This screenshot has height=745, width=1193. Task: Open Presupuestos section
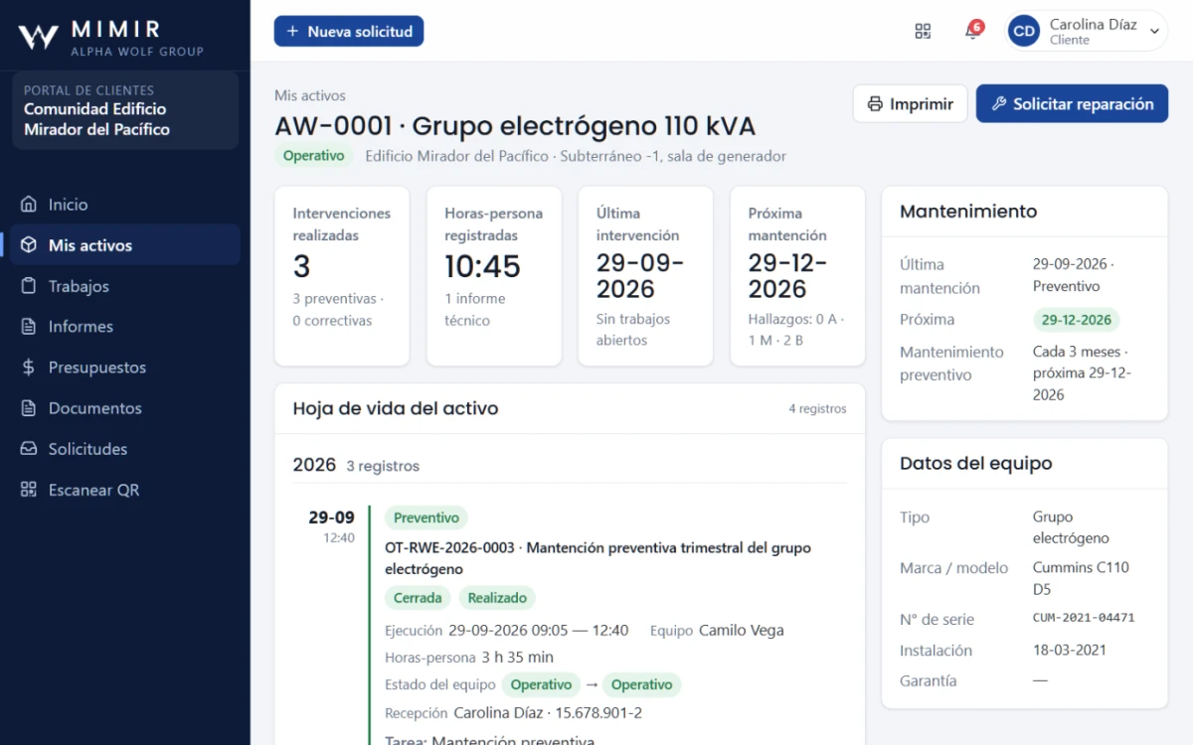pos(125,368)
